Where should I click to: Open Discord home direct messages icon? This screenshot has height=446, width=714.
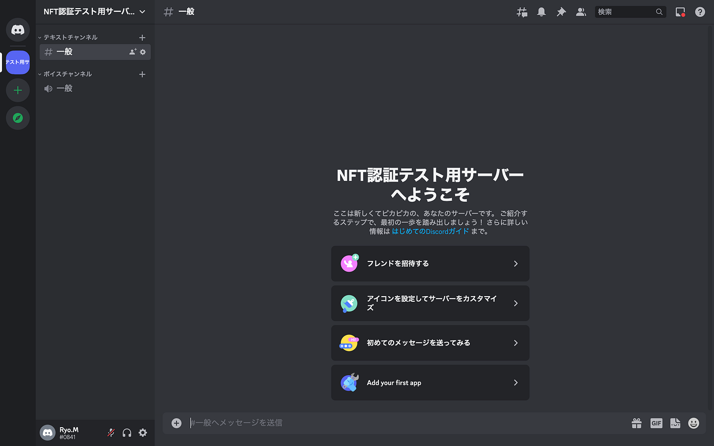click(x=18, y=30)
